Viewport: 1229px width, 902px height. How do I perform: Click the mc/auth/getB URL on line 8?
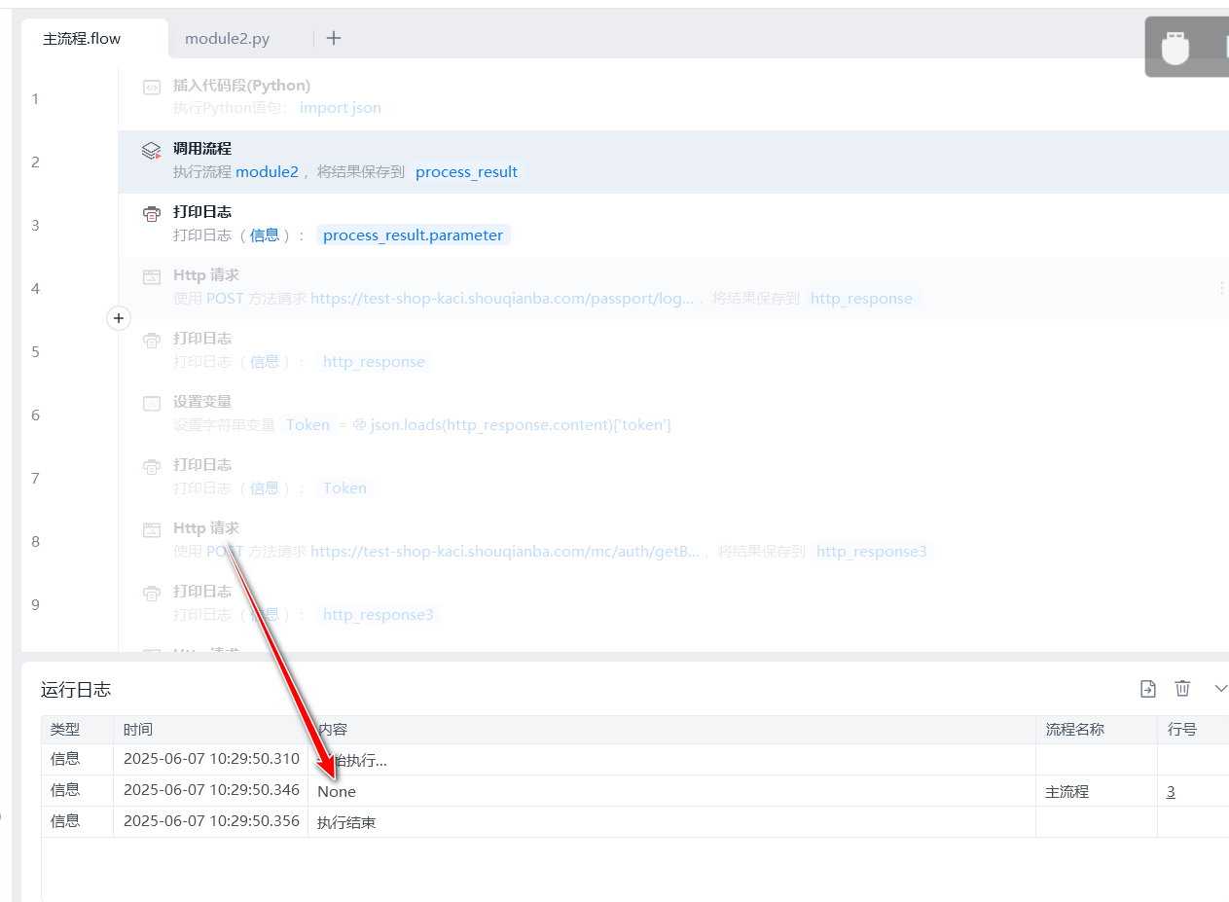click(505, 552)
